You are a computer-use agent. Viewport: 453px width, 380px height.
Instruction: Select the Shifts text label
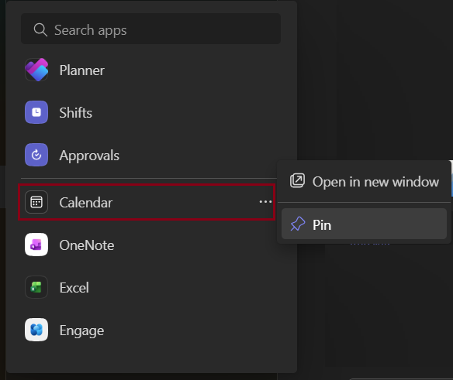[x=76, y=112]
